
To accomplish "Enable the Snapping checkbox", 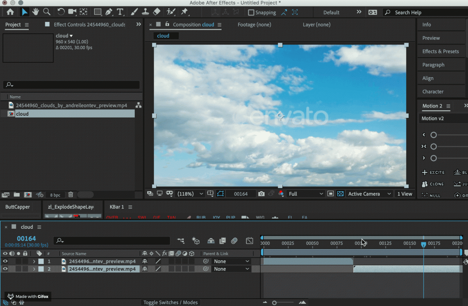I will [251, 12].
